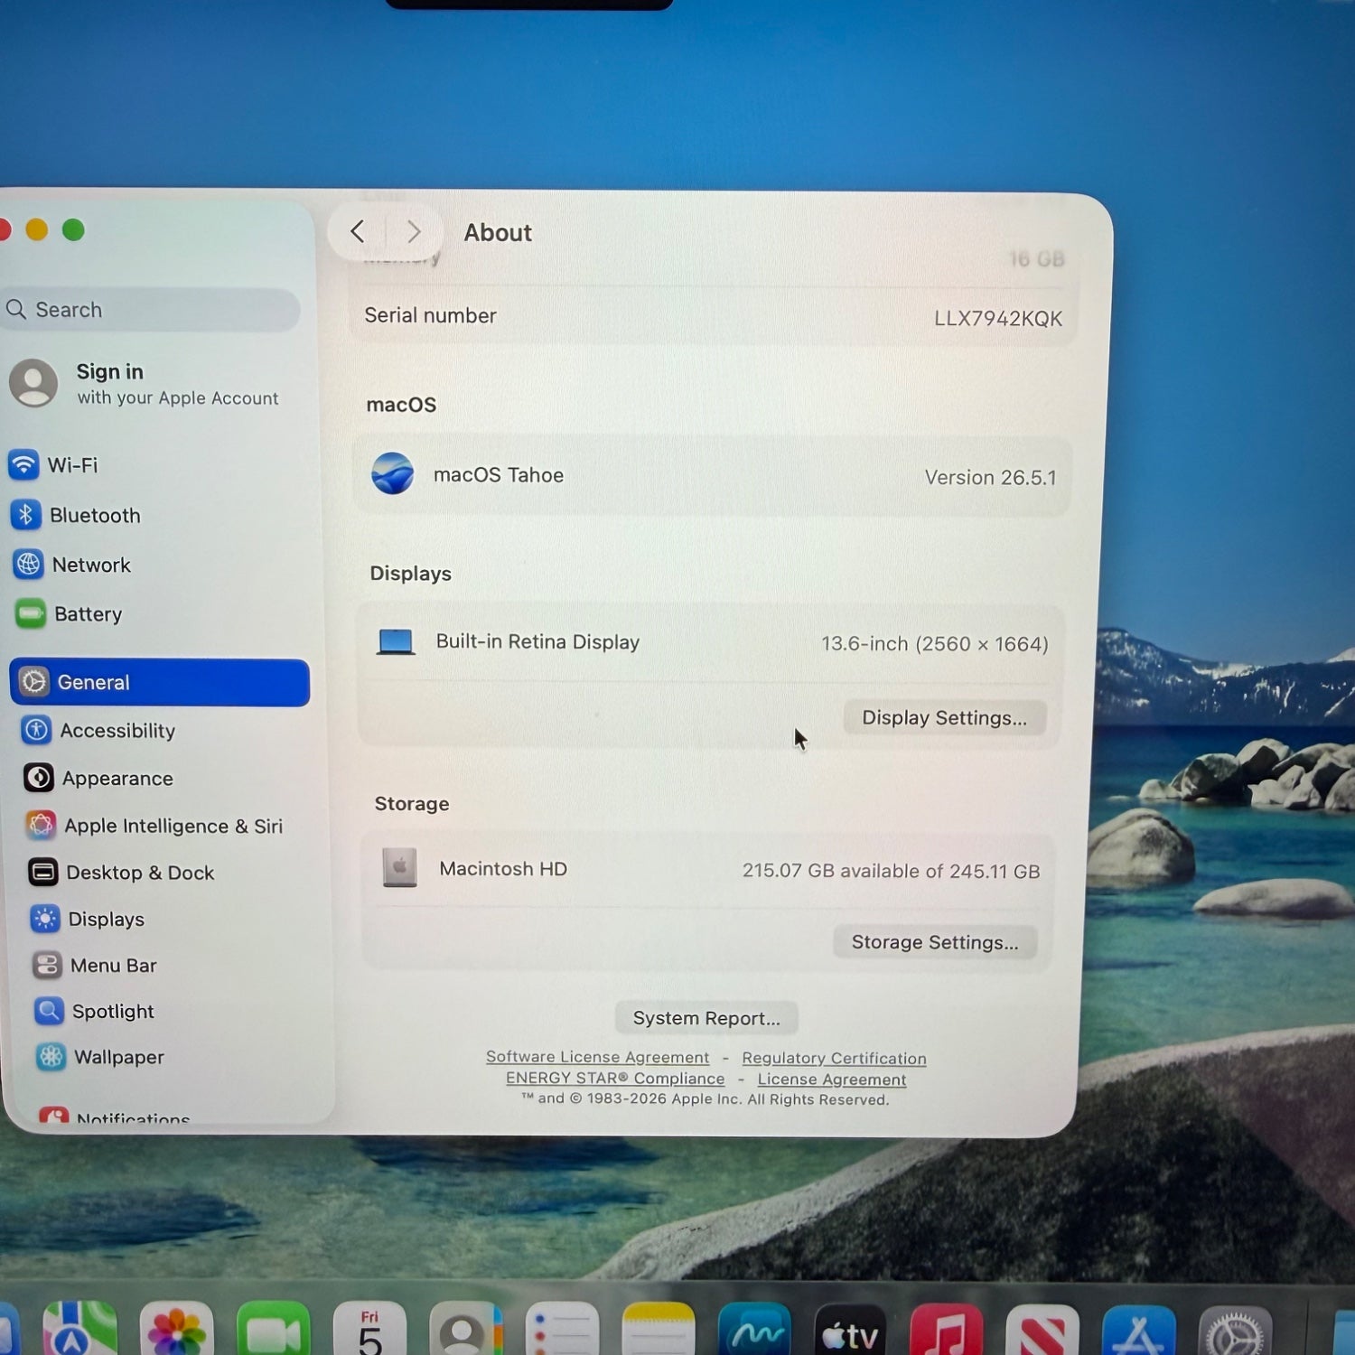Open the Software License Agreement link

click(x=597, y=1057)
